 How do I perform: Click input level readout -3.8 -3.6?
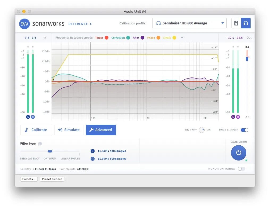click(30, 38)
